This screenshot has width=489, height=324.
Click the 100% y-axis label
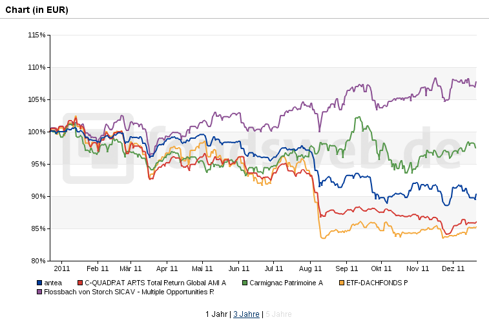click(37, 132)
